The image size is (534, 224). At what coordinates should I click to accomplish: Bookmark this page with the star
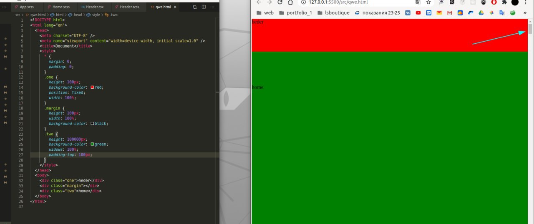click(428, 2)
